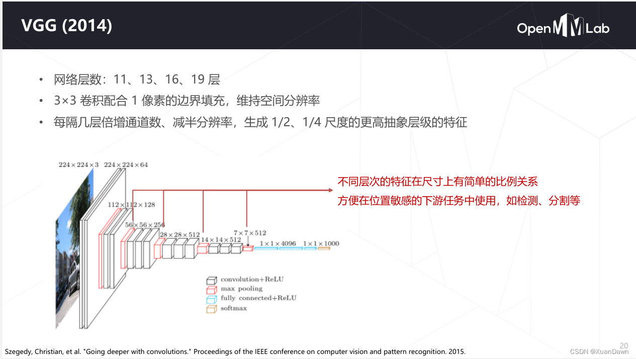The width and height of the screenshot is (636, 359).
Task: Select the convolution+ReLU legend cube icon
Action: (212, 280)
